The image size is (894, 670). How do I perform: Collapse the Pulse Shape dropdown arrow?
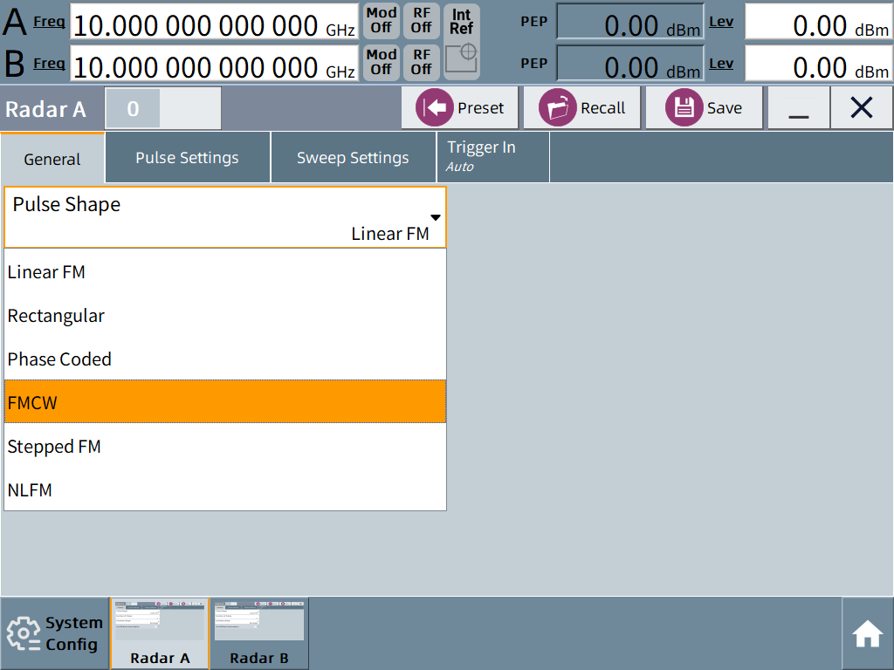tap(436, 217)
